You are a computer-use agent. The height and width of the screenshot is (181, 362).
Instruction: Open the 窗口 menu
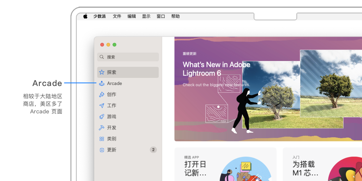[x=161, y=16]
